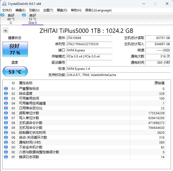Click status orb for attribute 0C 通电时间(小时)
Screen dimensions: 173x171
click(6, 142)
